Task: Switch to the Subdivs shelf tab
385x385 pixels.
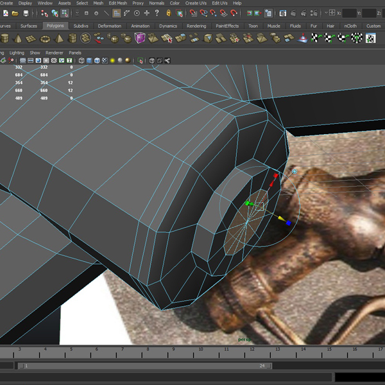Action: tap(81, 26)
